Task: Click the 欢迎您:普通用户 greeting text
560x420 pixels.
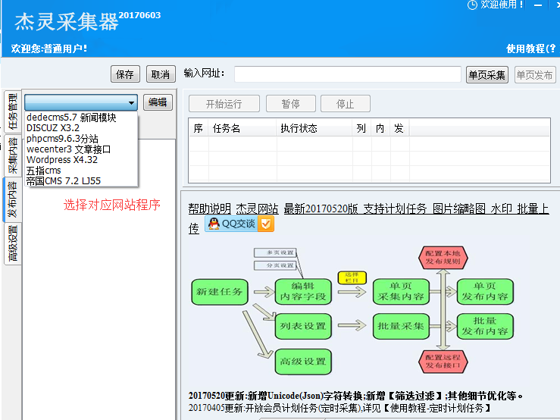Action: click(49, 49)
